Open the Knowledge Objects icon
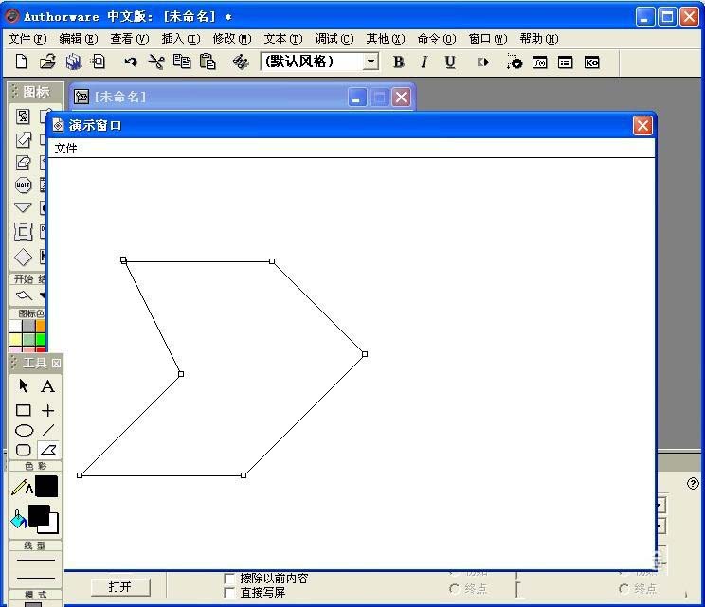Screen dimensions: 705x607 (x=591, y=62)
